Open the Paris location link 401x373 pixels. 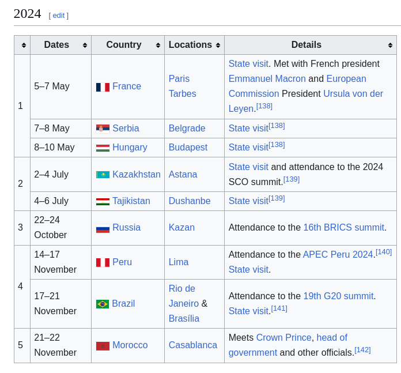[x=179, y=78]
